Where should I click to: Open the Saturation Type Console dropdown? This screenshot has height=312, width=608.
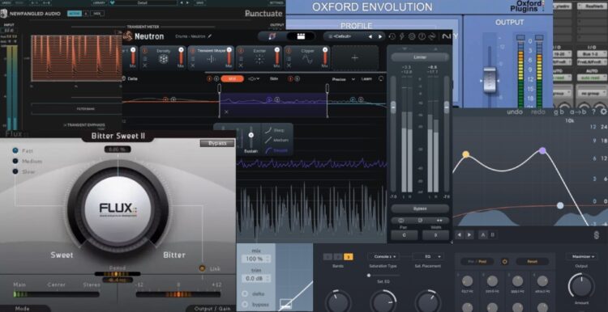[383, 256]
